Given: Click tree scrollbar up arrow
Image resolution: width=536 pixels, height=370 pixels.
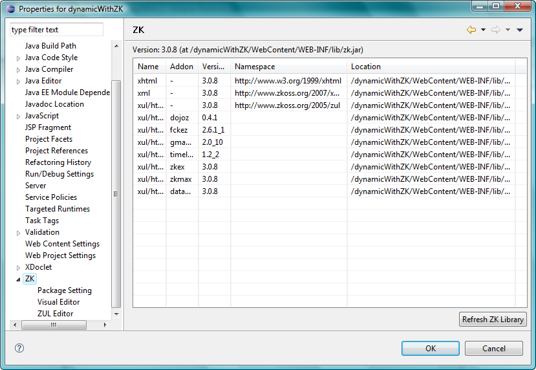Looking at the screenshot, I should 116,46.
